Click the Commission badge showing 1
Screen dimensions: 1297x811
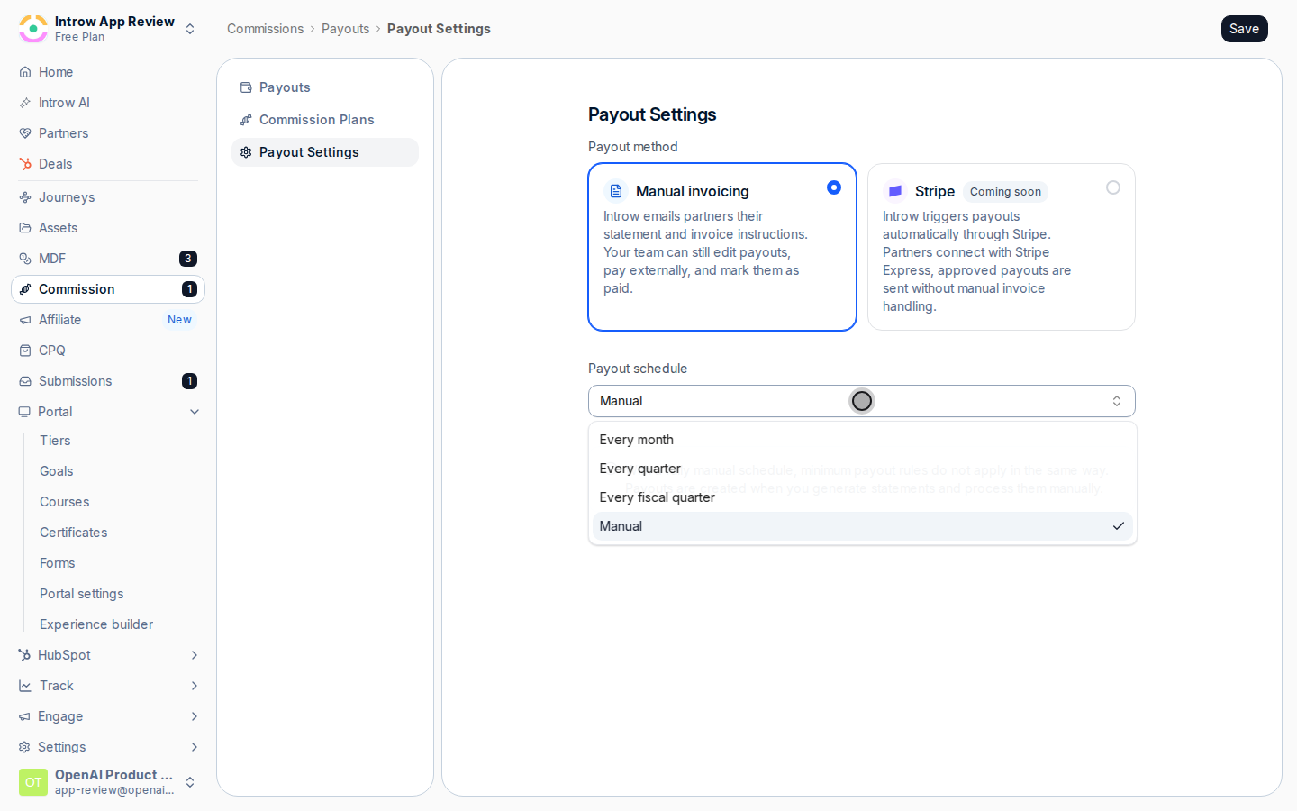coord(189,289)
